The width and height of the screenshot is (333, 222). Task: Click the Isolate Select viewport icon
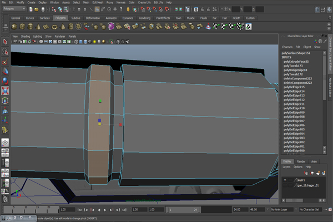pos(111,42)
